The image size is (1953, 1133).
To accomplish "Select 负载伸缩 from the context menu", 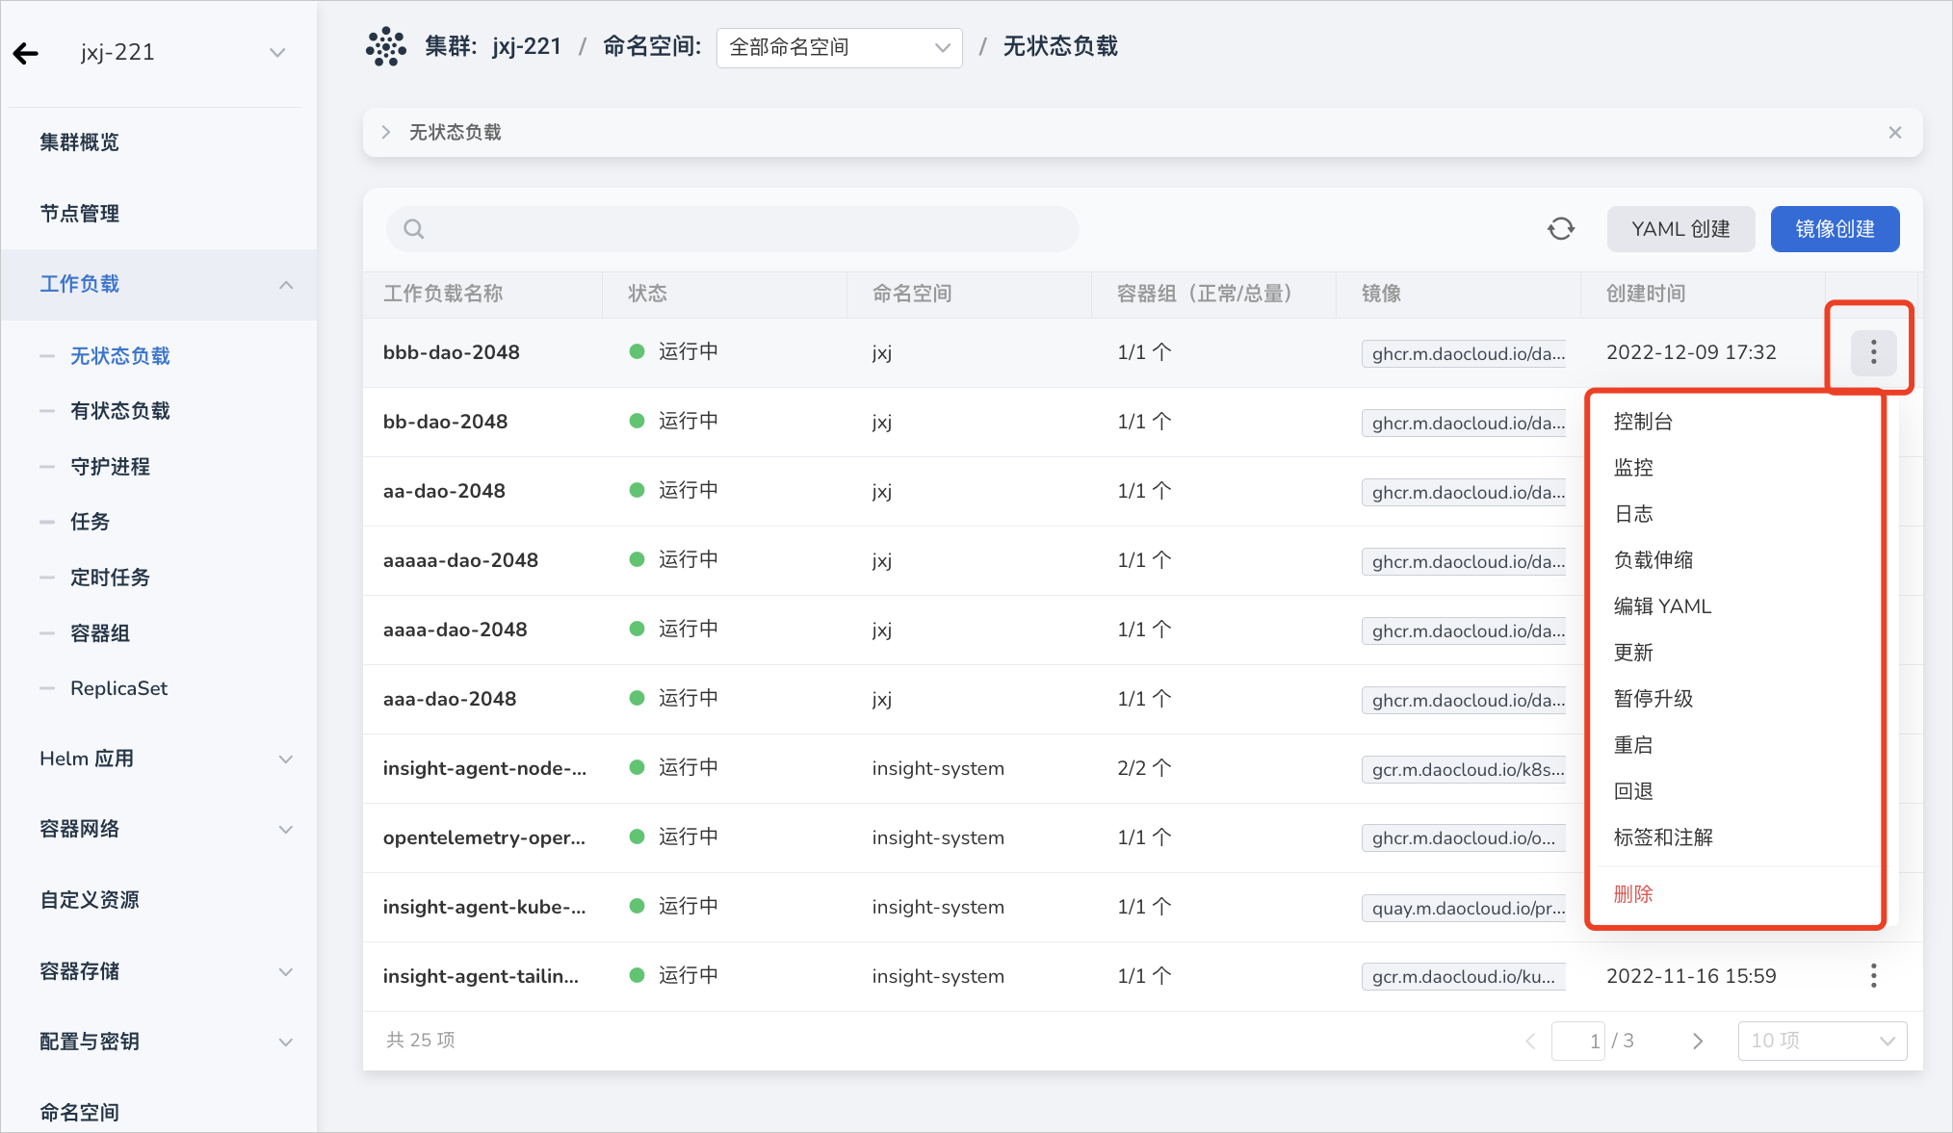I will (1653, 560).
